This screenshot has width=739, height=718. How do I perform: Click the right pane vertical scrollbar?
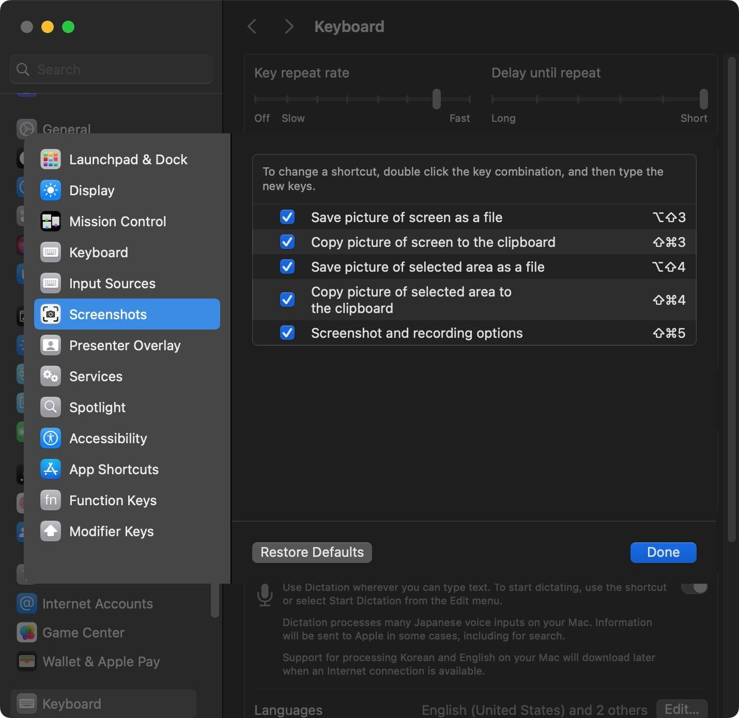(731, 300)
